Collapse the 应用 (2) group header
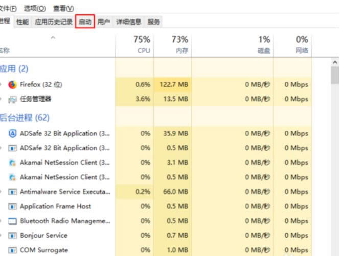 point(14,68)
